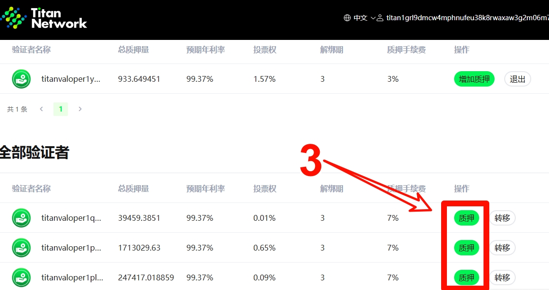Click voting power value 0.01%
Screen dimensions: 549x290
264,218
